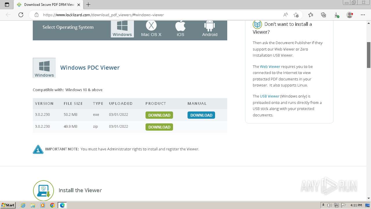Open the volume control in system tray
371x209 pixels.
[330, 205]
